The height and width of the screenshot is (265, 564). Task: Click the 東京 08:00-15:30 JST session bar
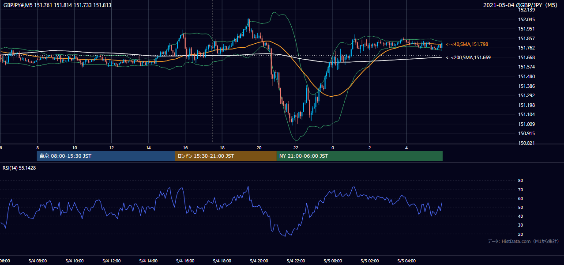106,156
